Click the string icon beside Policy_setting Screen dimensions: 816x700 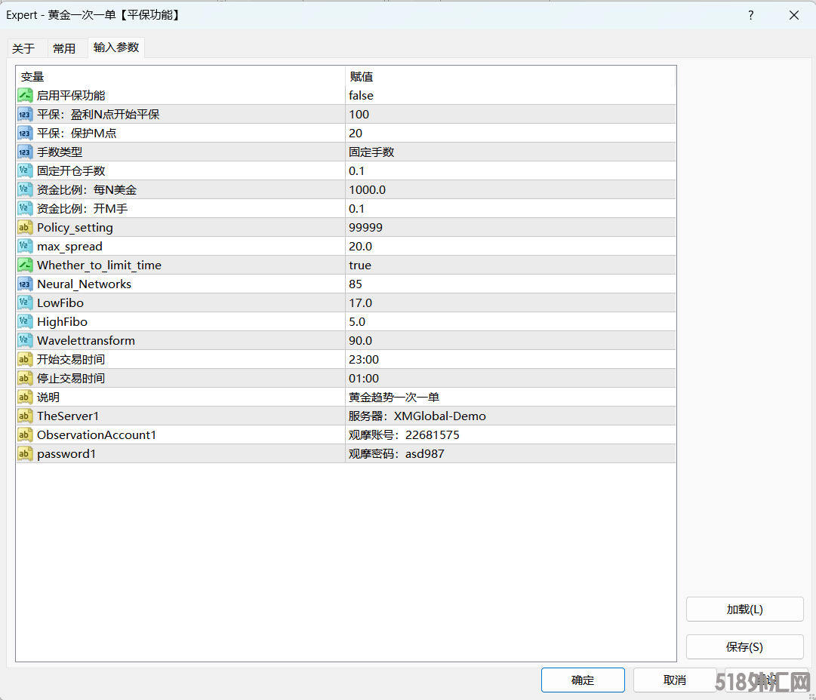[x=25, y=227]
